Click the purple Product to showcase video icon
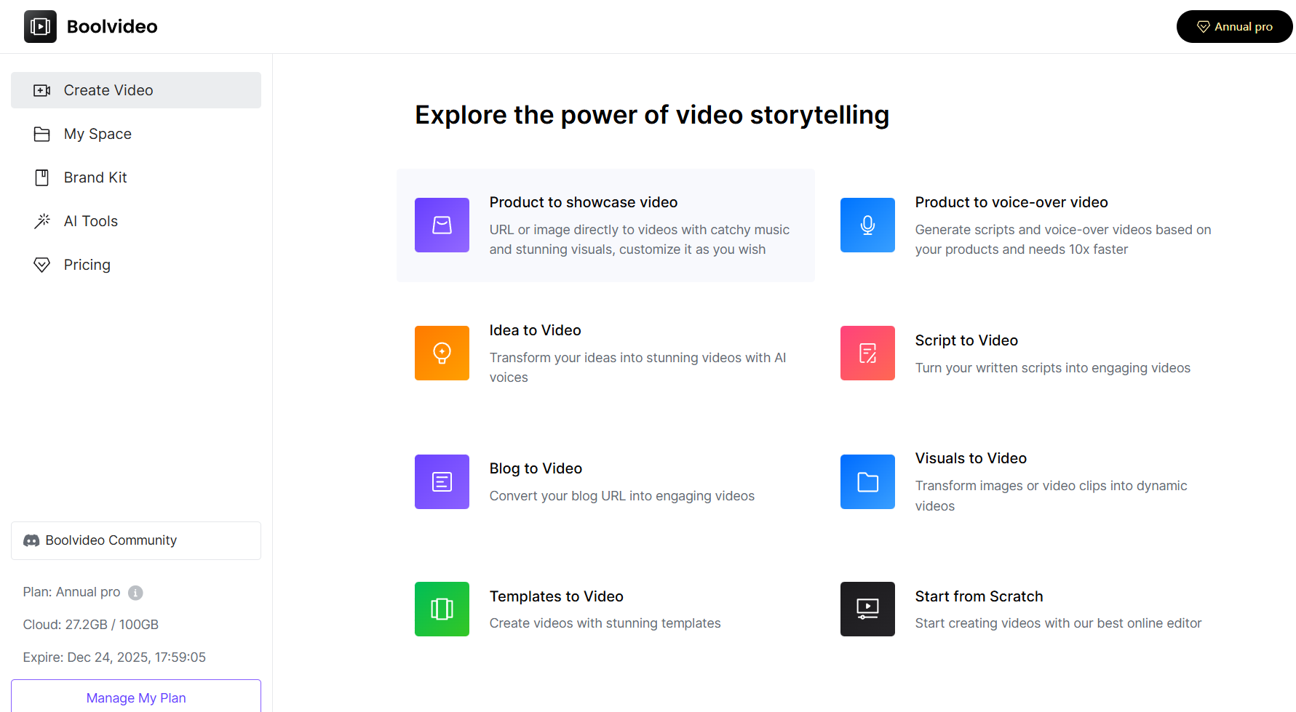This screenshot has height=712, width=1296. [x=442, y=225]
